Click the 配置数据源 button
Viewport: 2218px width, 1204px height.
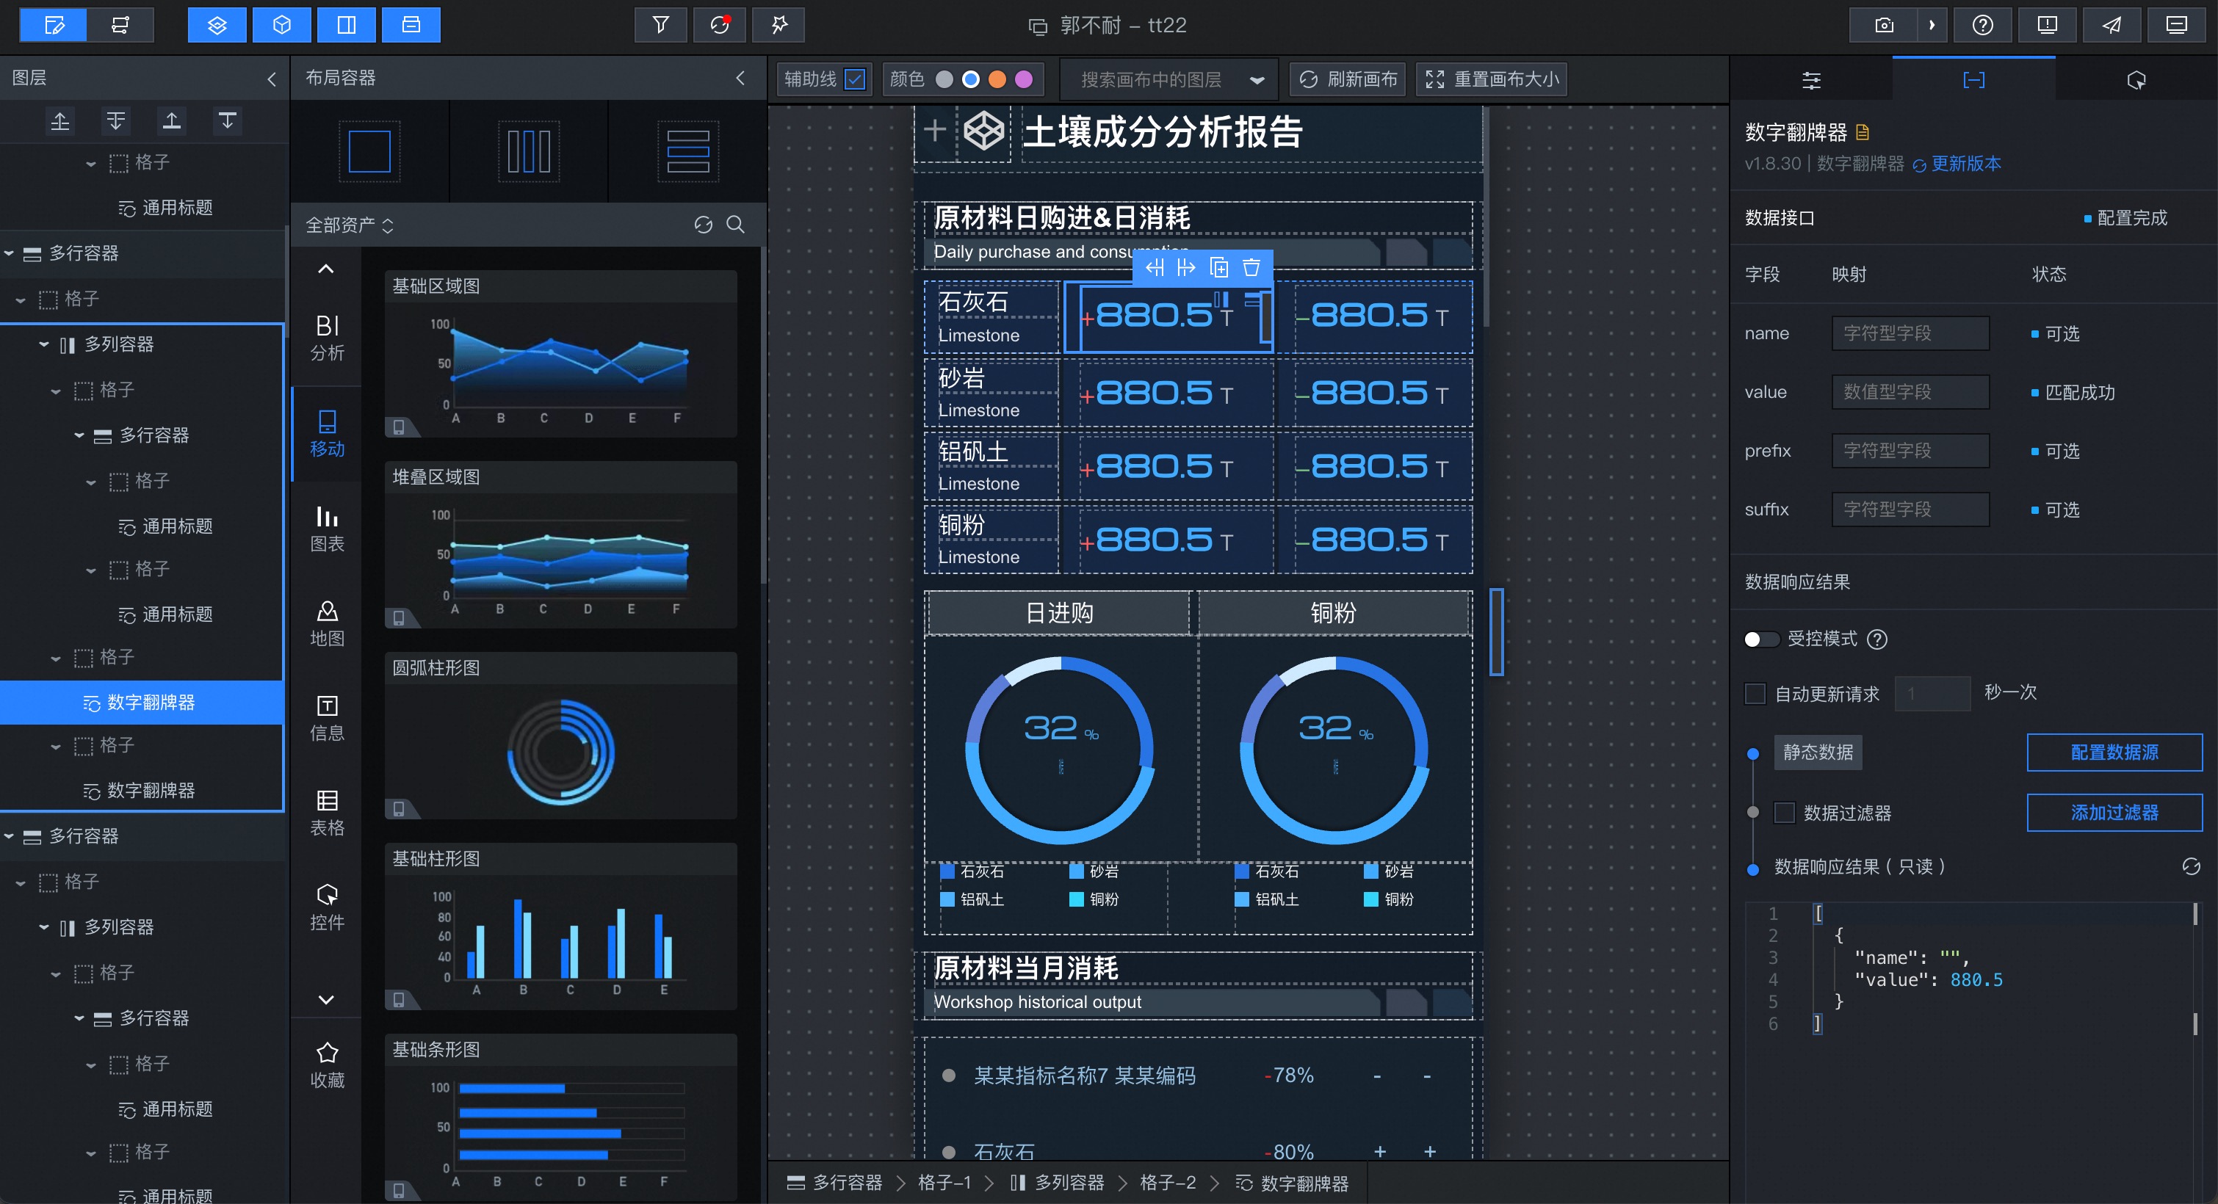pyautogui.click(x=2114, y=752)
